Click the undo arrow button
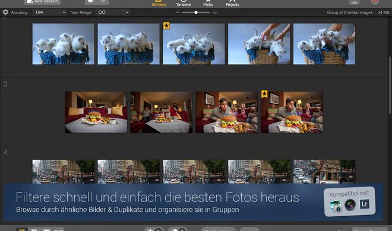 (91, 2)
